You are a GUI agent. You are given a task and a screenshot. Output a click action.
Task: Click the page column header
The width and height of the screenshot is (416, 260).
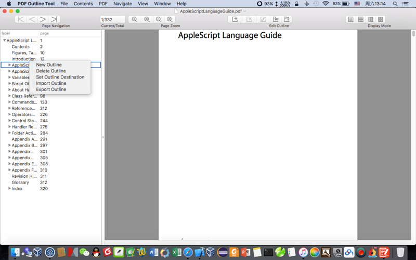[70, 33]
